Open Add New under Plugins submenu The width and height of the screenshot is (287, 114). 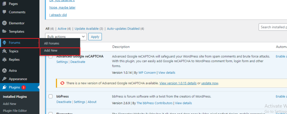10,104
